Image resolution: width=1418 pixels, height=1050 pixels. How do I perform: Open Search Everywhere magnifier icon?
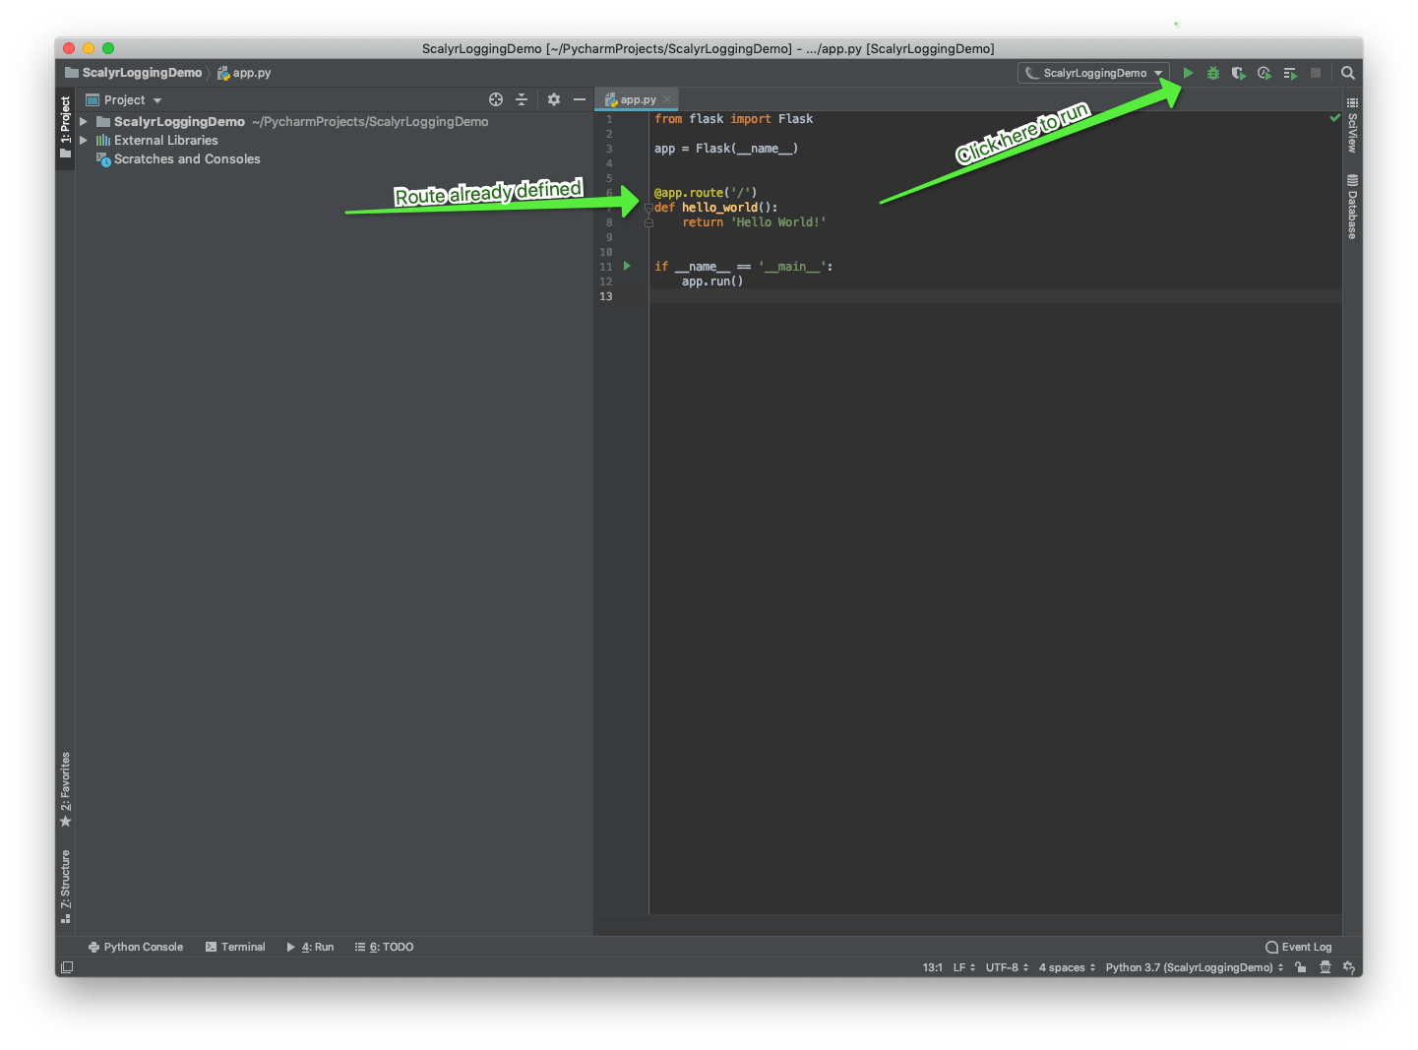[x=1348, y=73]
